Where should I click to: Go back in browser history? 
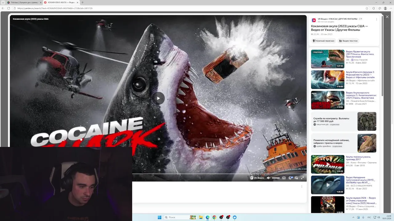point(3,8)
